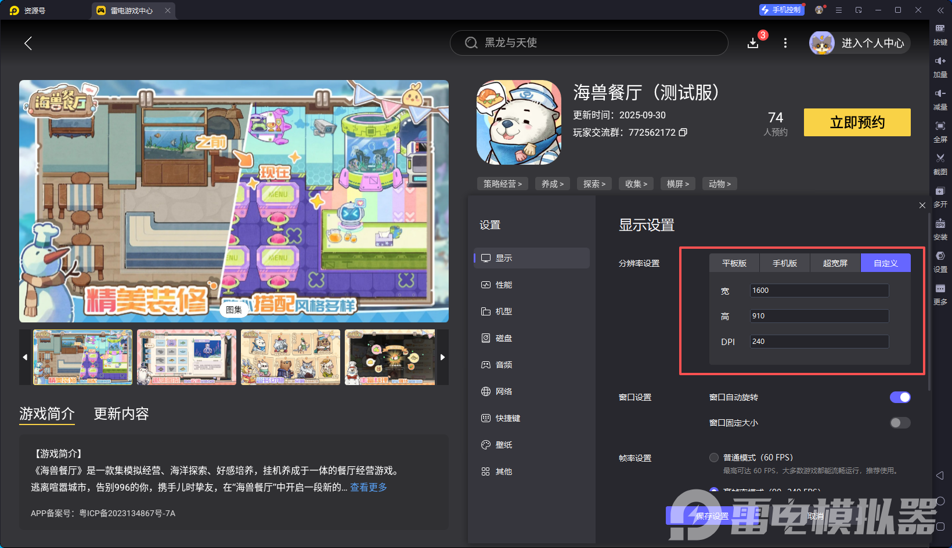Open the 性能 settings section
Image resolution: width=952 pixels, height=548 pixels.
(503, 285)
